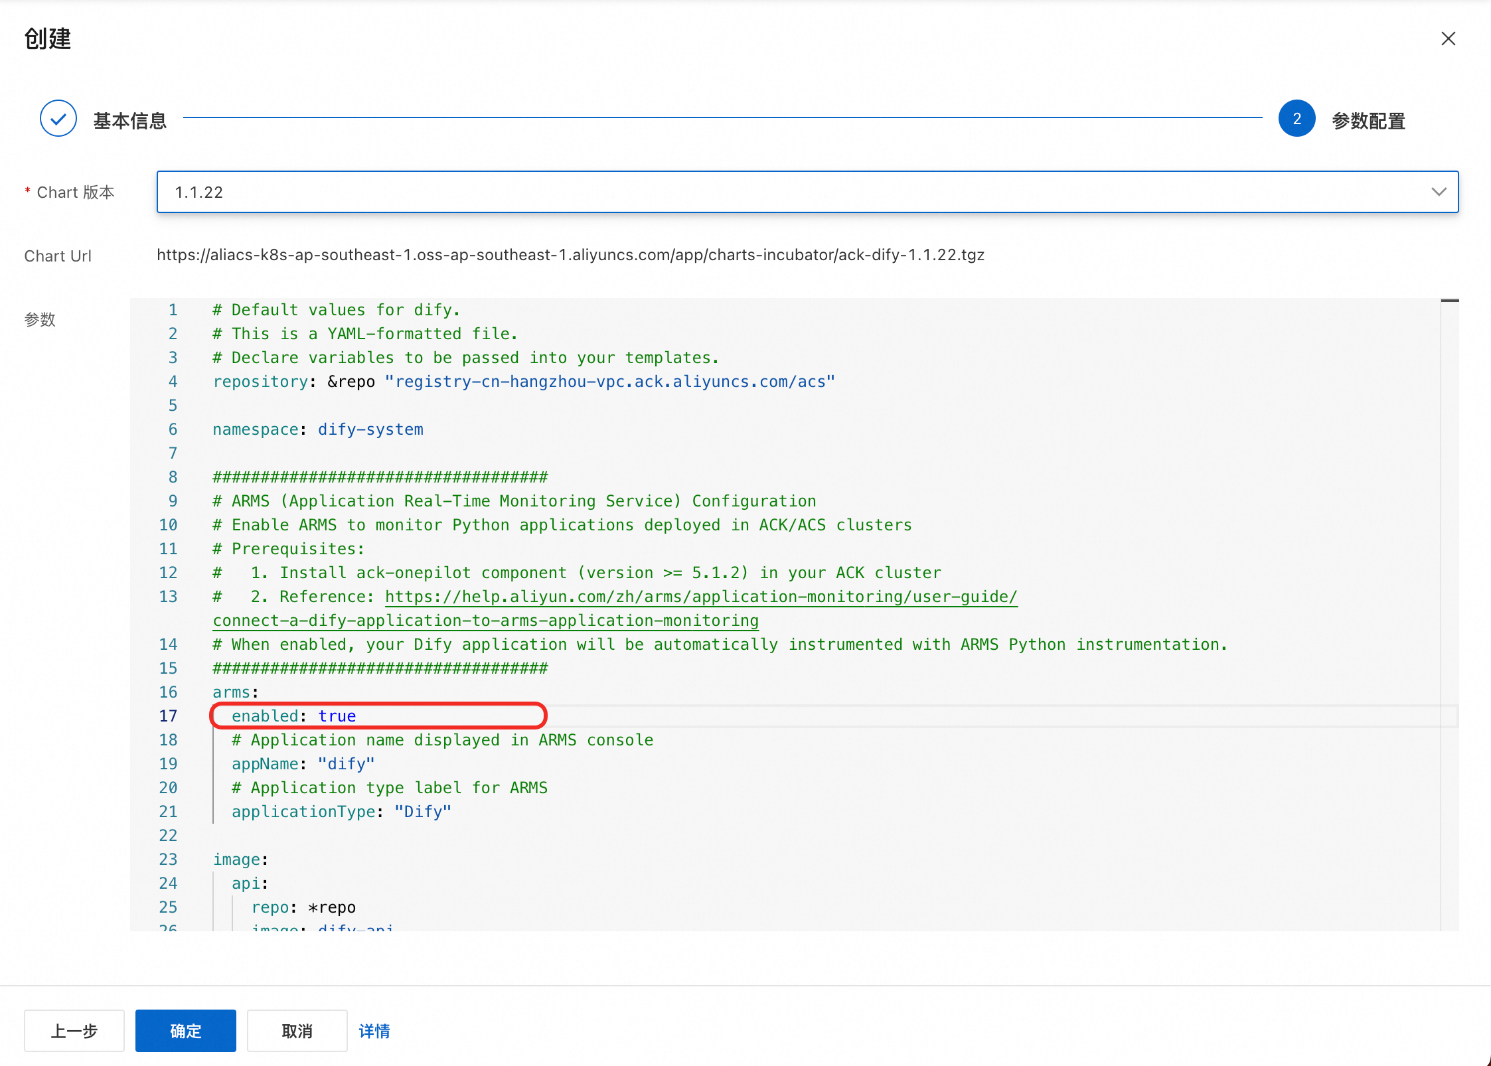Click the appName: "dify" line
Image resolution: width=1491 pixels, height=1066 pixels.
coord(303,764)
